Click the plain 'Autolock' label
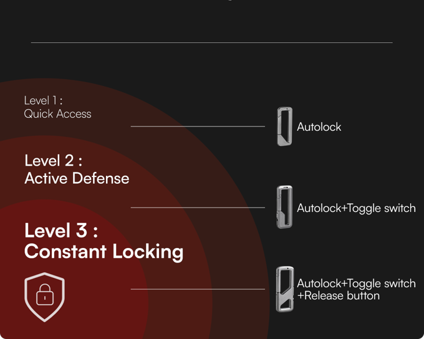 click(319, 127)
